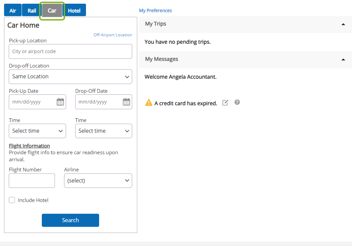Open the My Preferences link
This screenshot has height=246, width=352.
pyautogui.click(x=155, y=10)
